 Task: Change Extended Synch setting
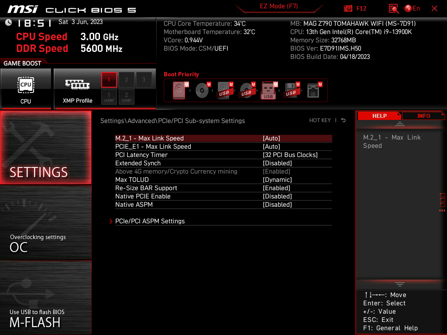277,163
